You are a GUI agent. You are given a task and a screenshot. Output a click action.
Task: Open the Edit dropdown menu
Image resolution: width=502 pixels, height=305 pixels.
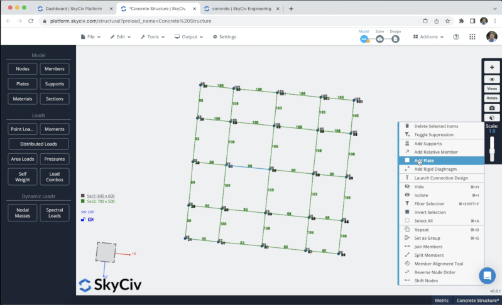click(x=121, y=37)
